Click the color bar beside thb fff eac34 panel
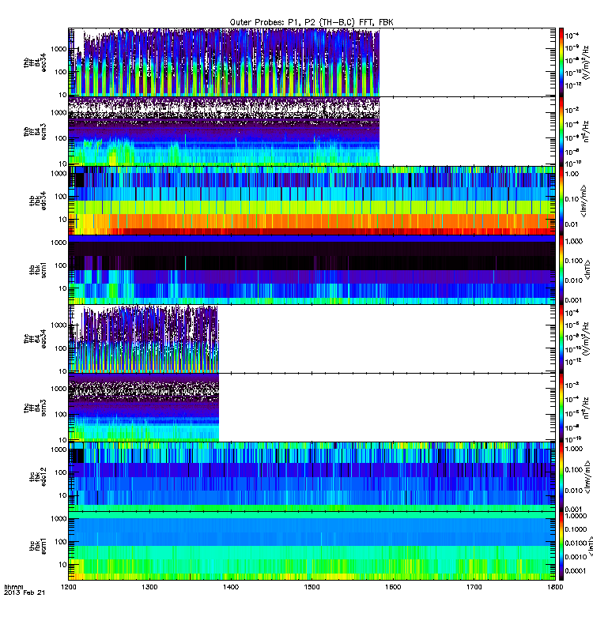This screenshot has height=632, width=593. (x=561, y=62)
